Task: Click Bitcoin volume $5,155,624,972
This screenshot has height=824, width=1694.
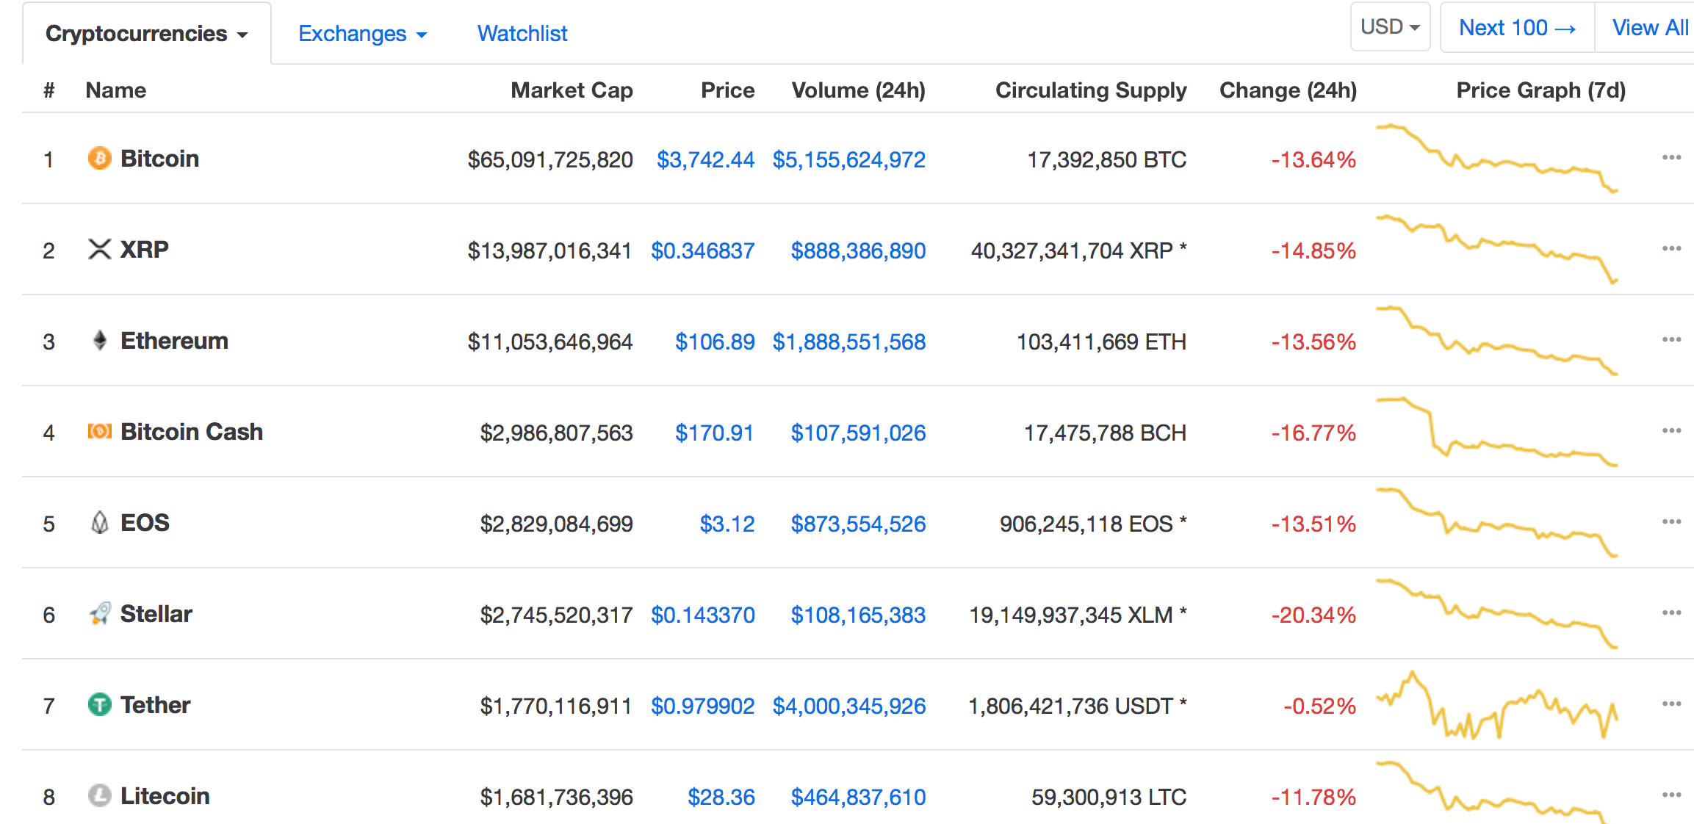Action: 848,159
